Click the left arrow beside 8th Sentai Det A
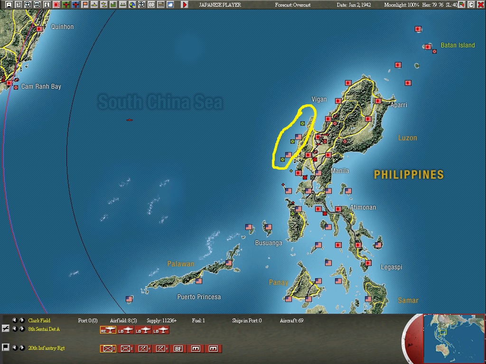 pos(16,329)
